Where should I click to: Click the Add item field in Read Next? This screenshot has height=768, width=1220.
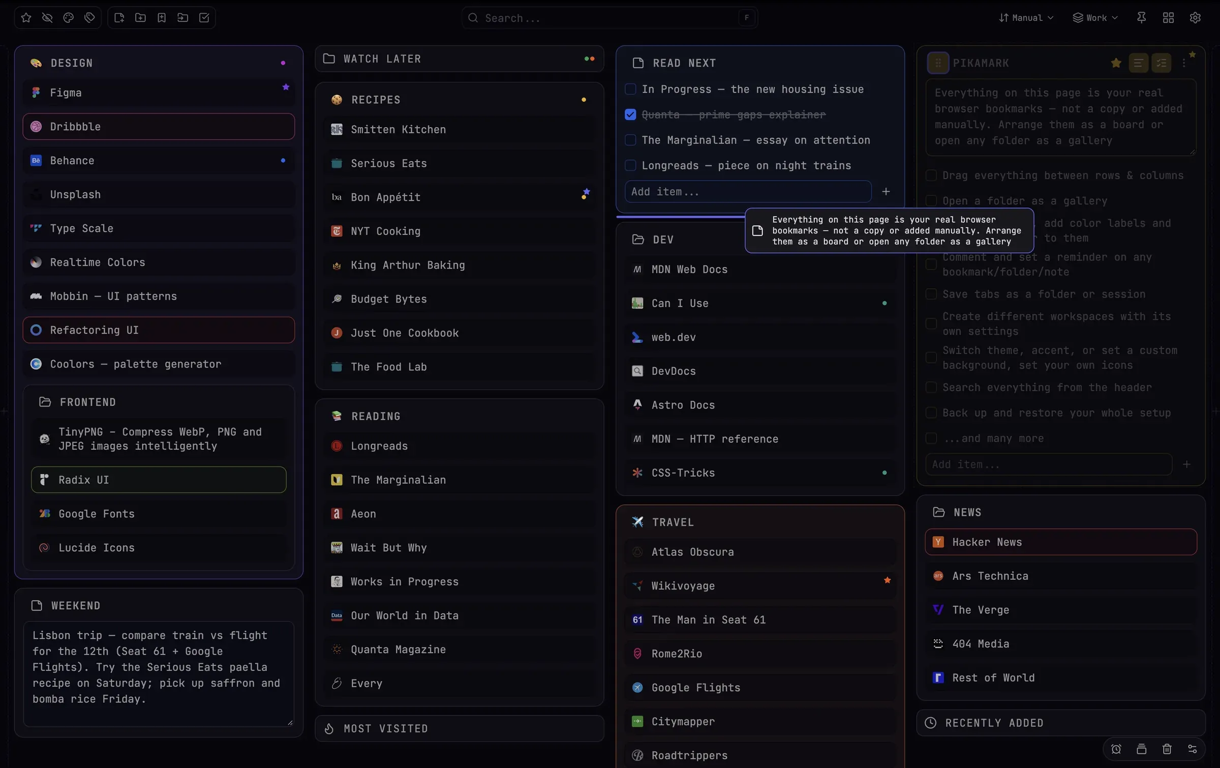tap(748, 192)
